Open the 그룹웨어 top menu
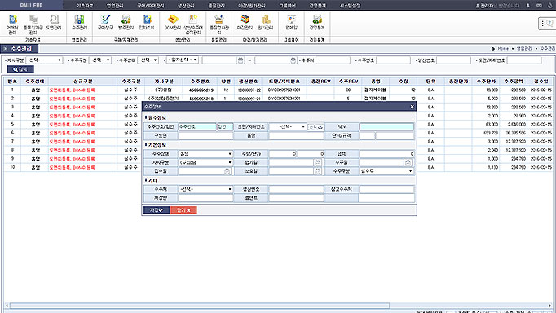The image size is (556, 313). 287,6
